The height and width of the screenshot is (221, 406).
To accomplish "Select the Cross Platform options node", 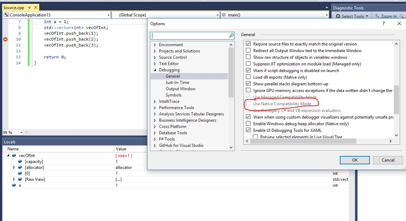I will tap(172, 127).
